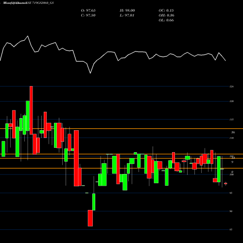The image size is (243, 243).
Task: Click the open price label O: 97.65
Action: click(88, 11)
